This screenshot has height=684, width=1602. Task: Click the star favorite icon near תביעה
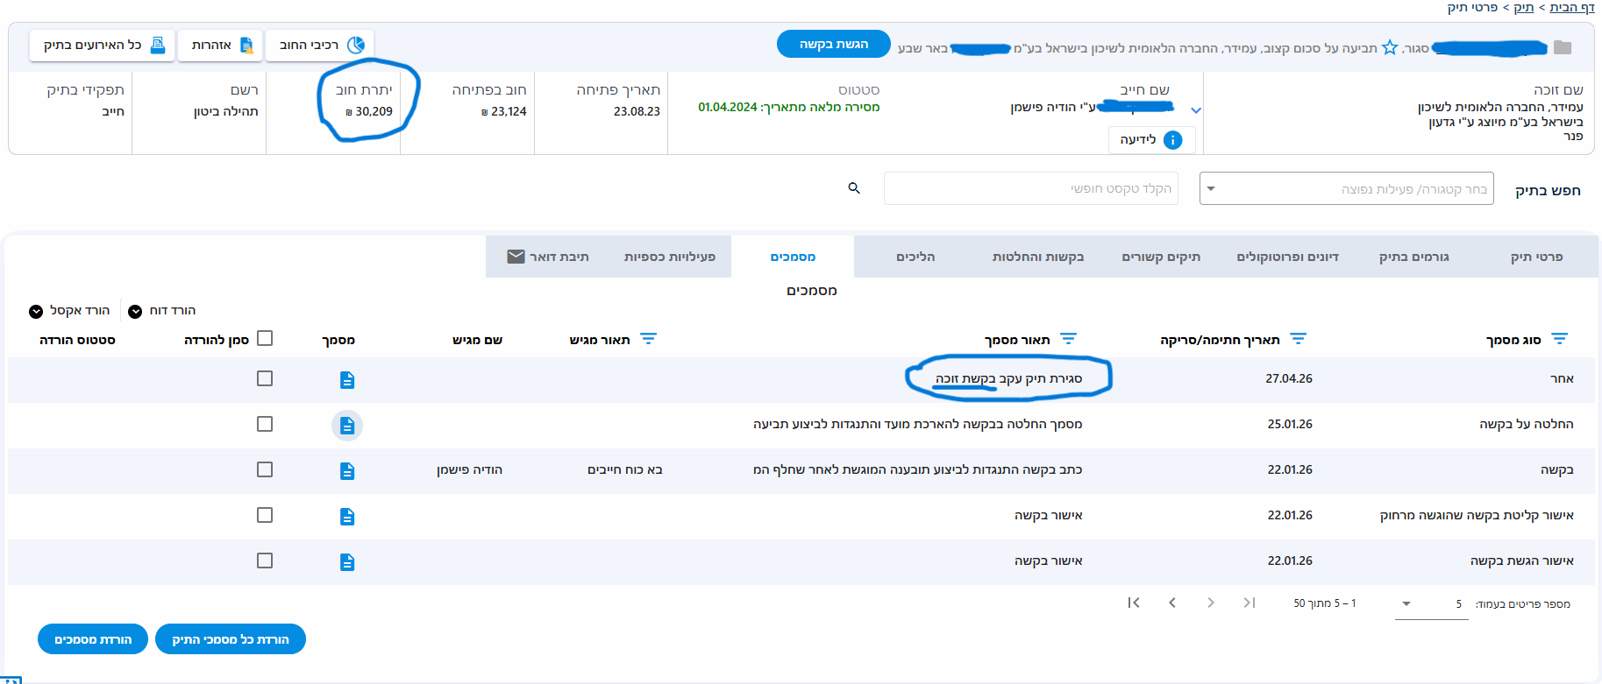point(1390,47)
